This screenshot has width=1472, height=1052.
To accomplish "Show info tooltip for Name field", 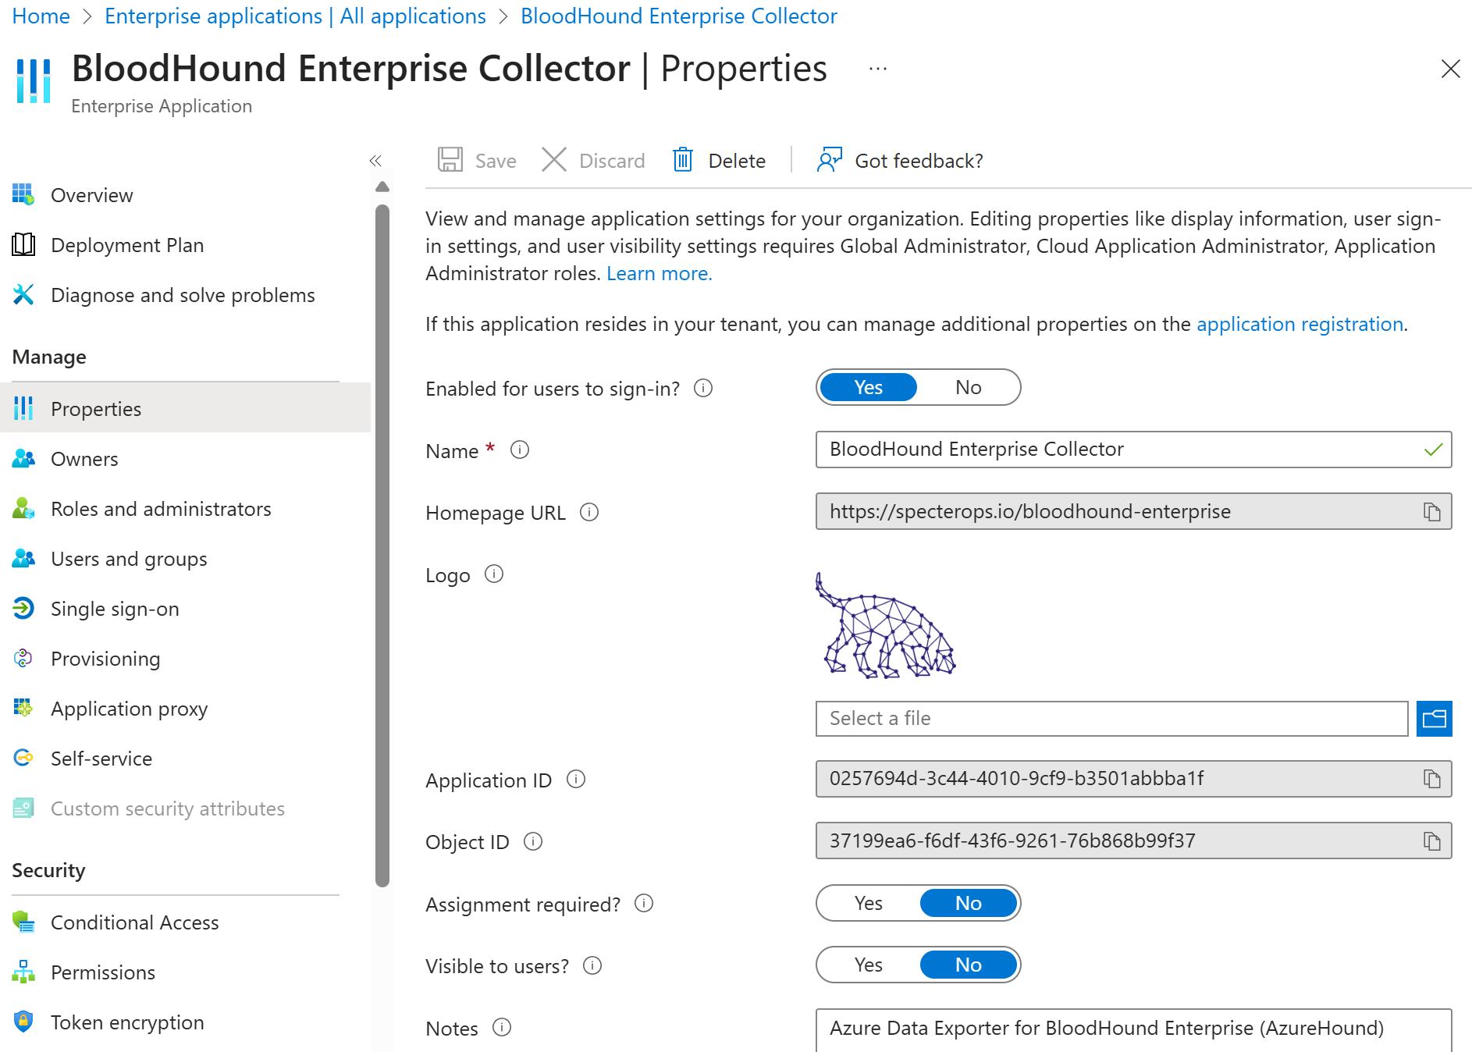I will 520,450.
